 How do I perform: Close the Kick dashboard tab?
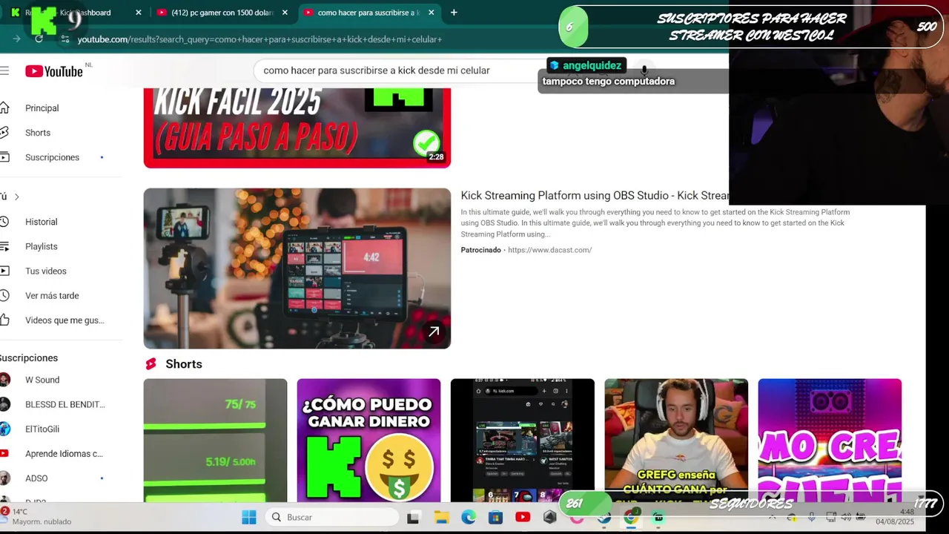pyautogui.click(x=139, y=13)
